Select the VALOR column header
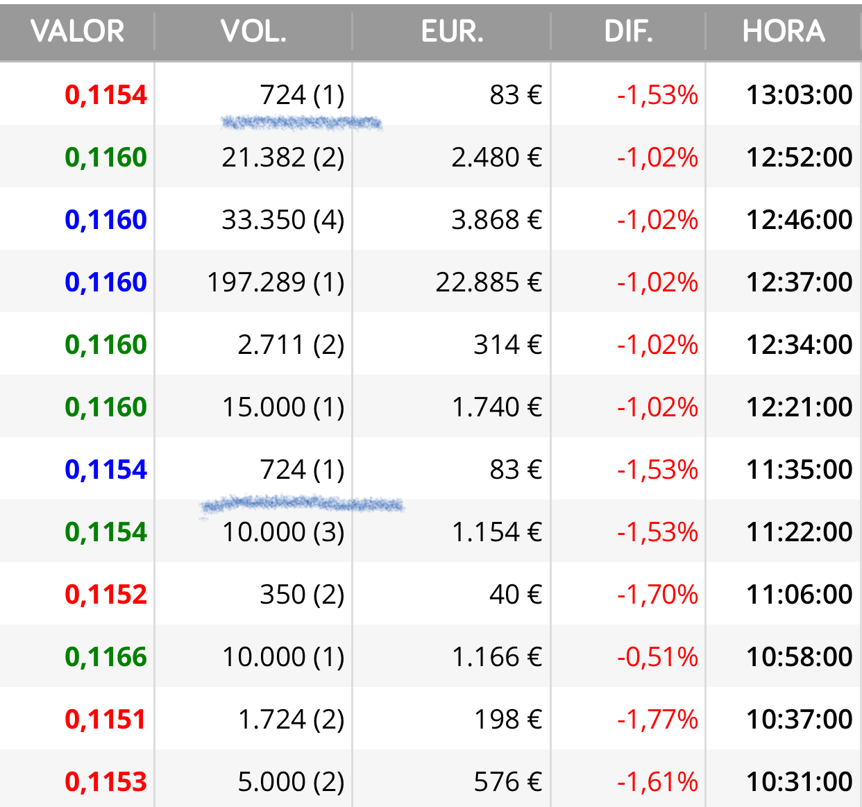 (77, 31)
